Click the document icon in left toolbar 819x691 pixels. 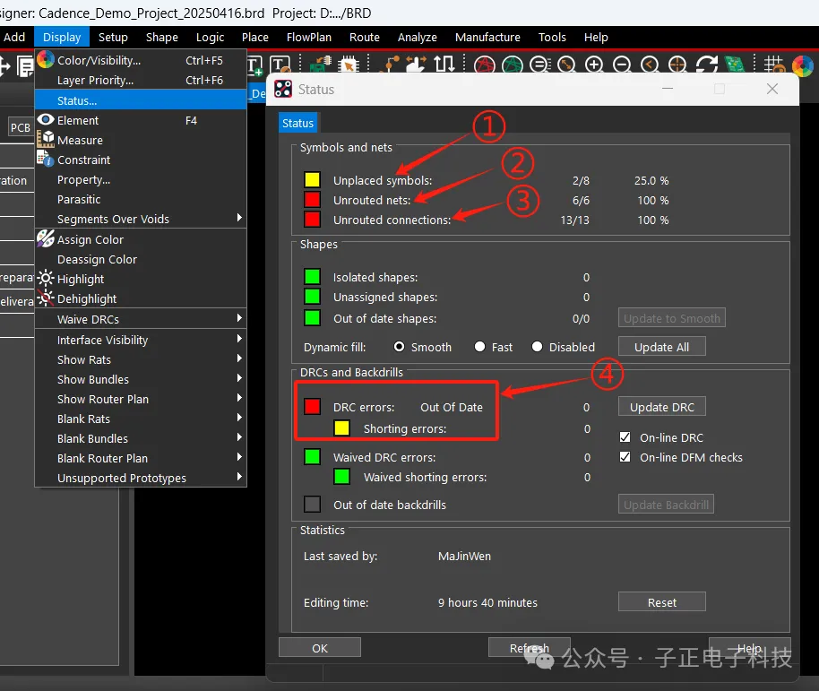click(x=24, y=67)
